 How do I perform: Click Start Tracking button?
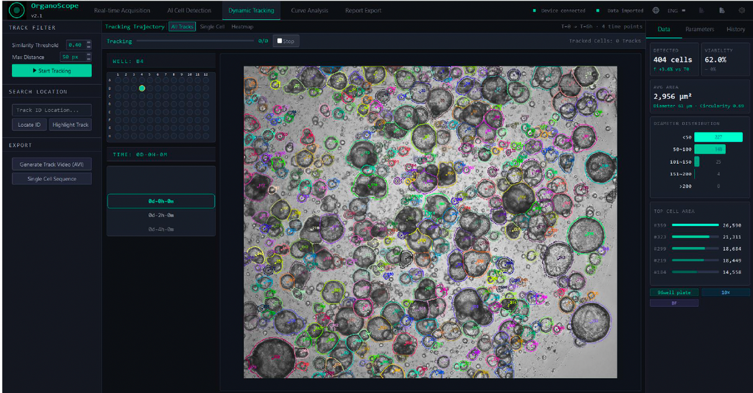(51, 71)
